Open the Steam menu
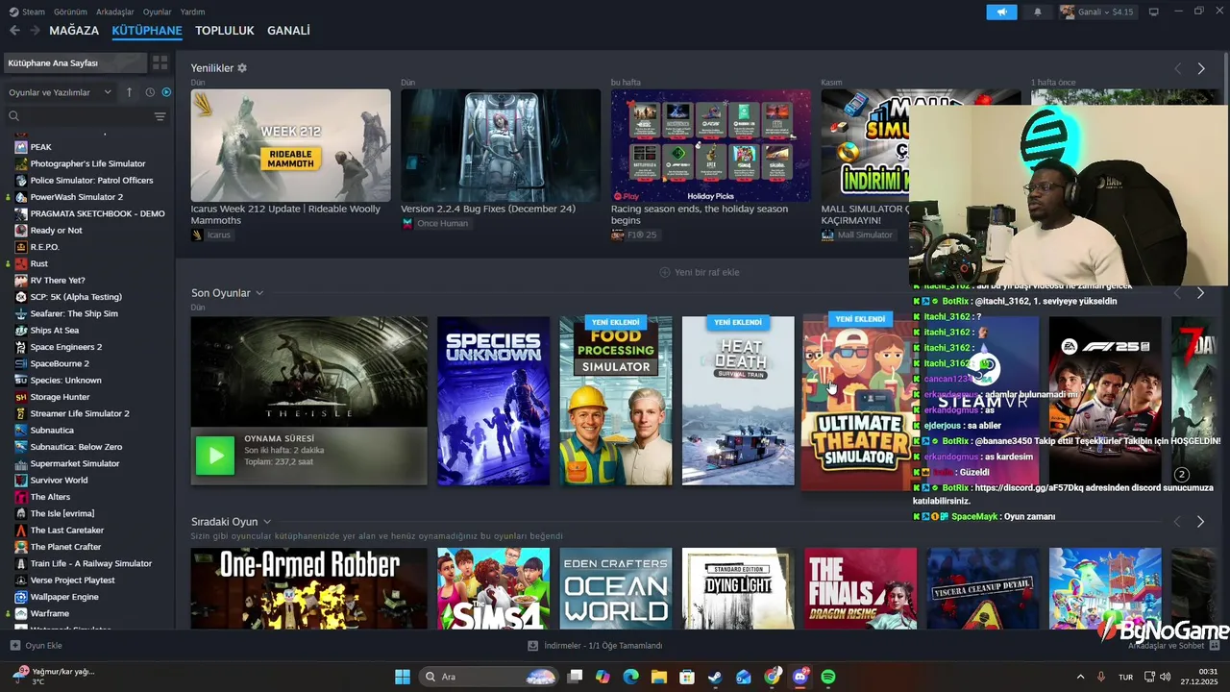The height and width of the screenshot is (692, 1230). click(27, 12)
